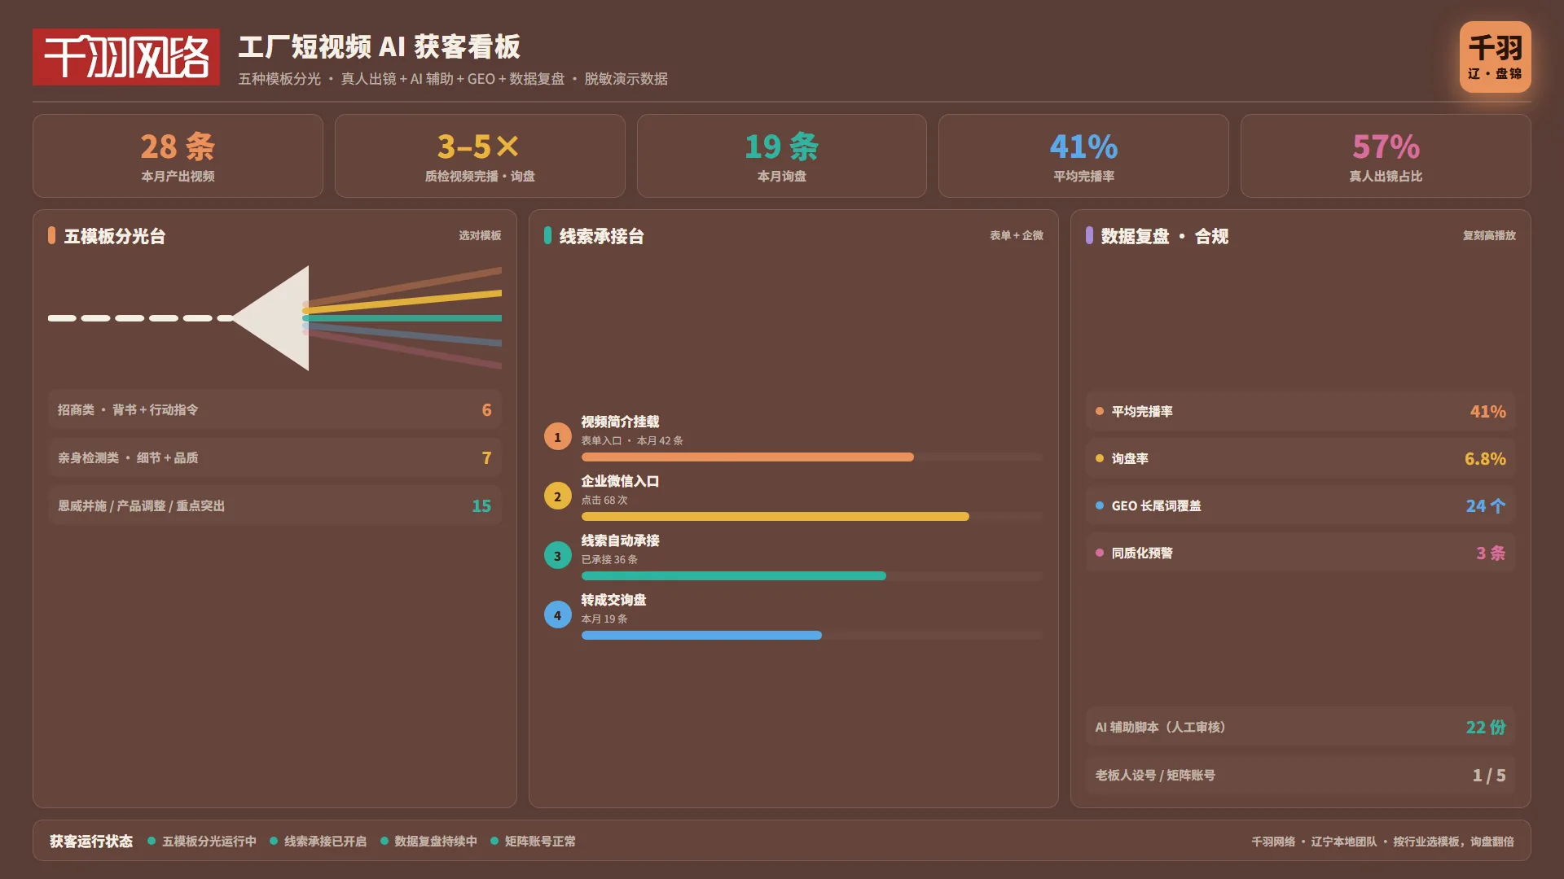Click step 1 circle for 视频简介挂载
Image resolution: width=1564 pixels, height=879 pixels.
pos(557,437)
